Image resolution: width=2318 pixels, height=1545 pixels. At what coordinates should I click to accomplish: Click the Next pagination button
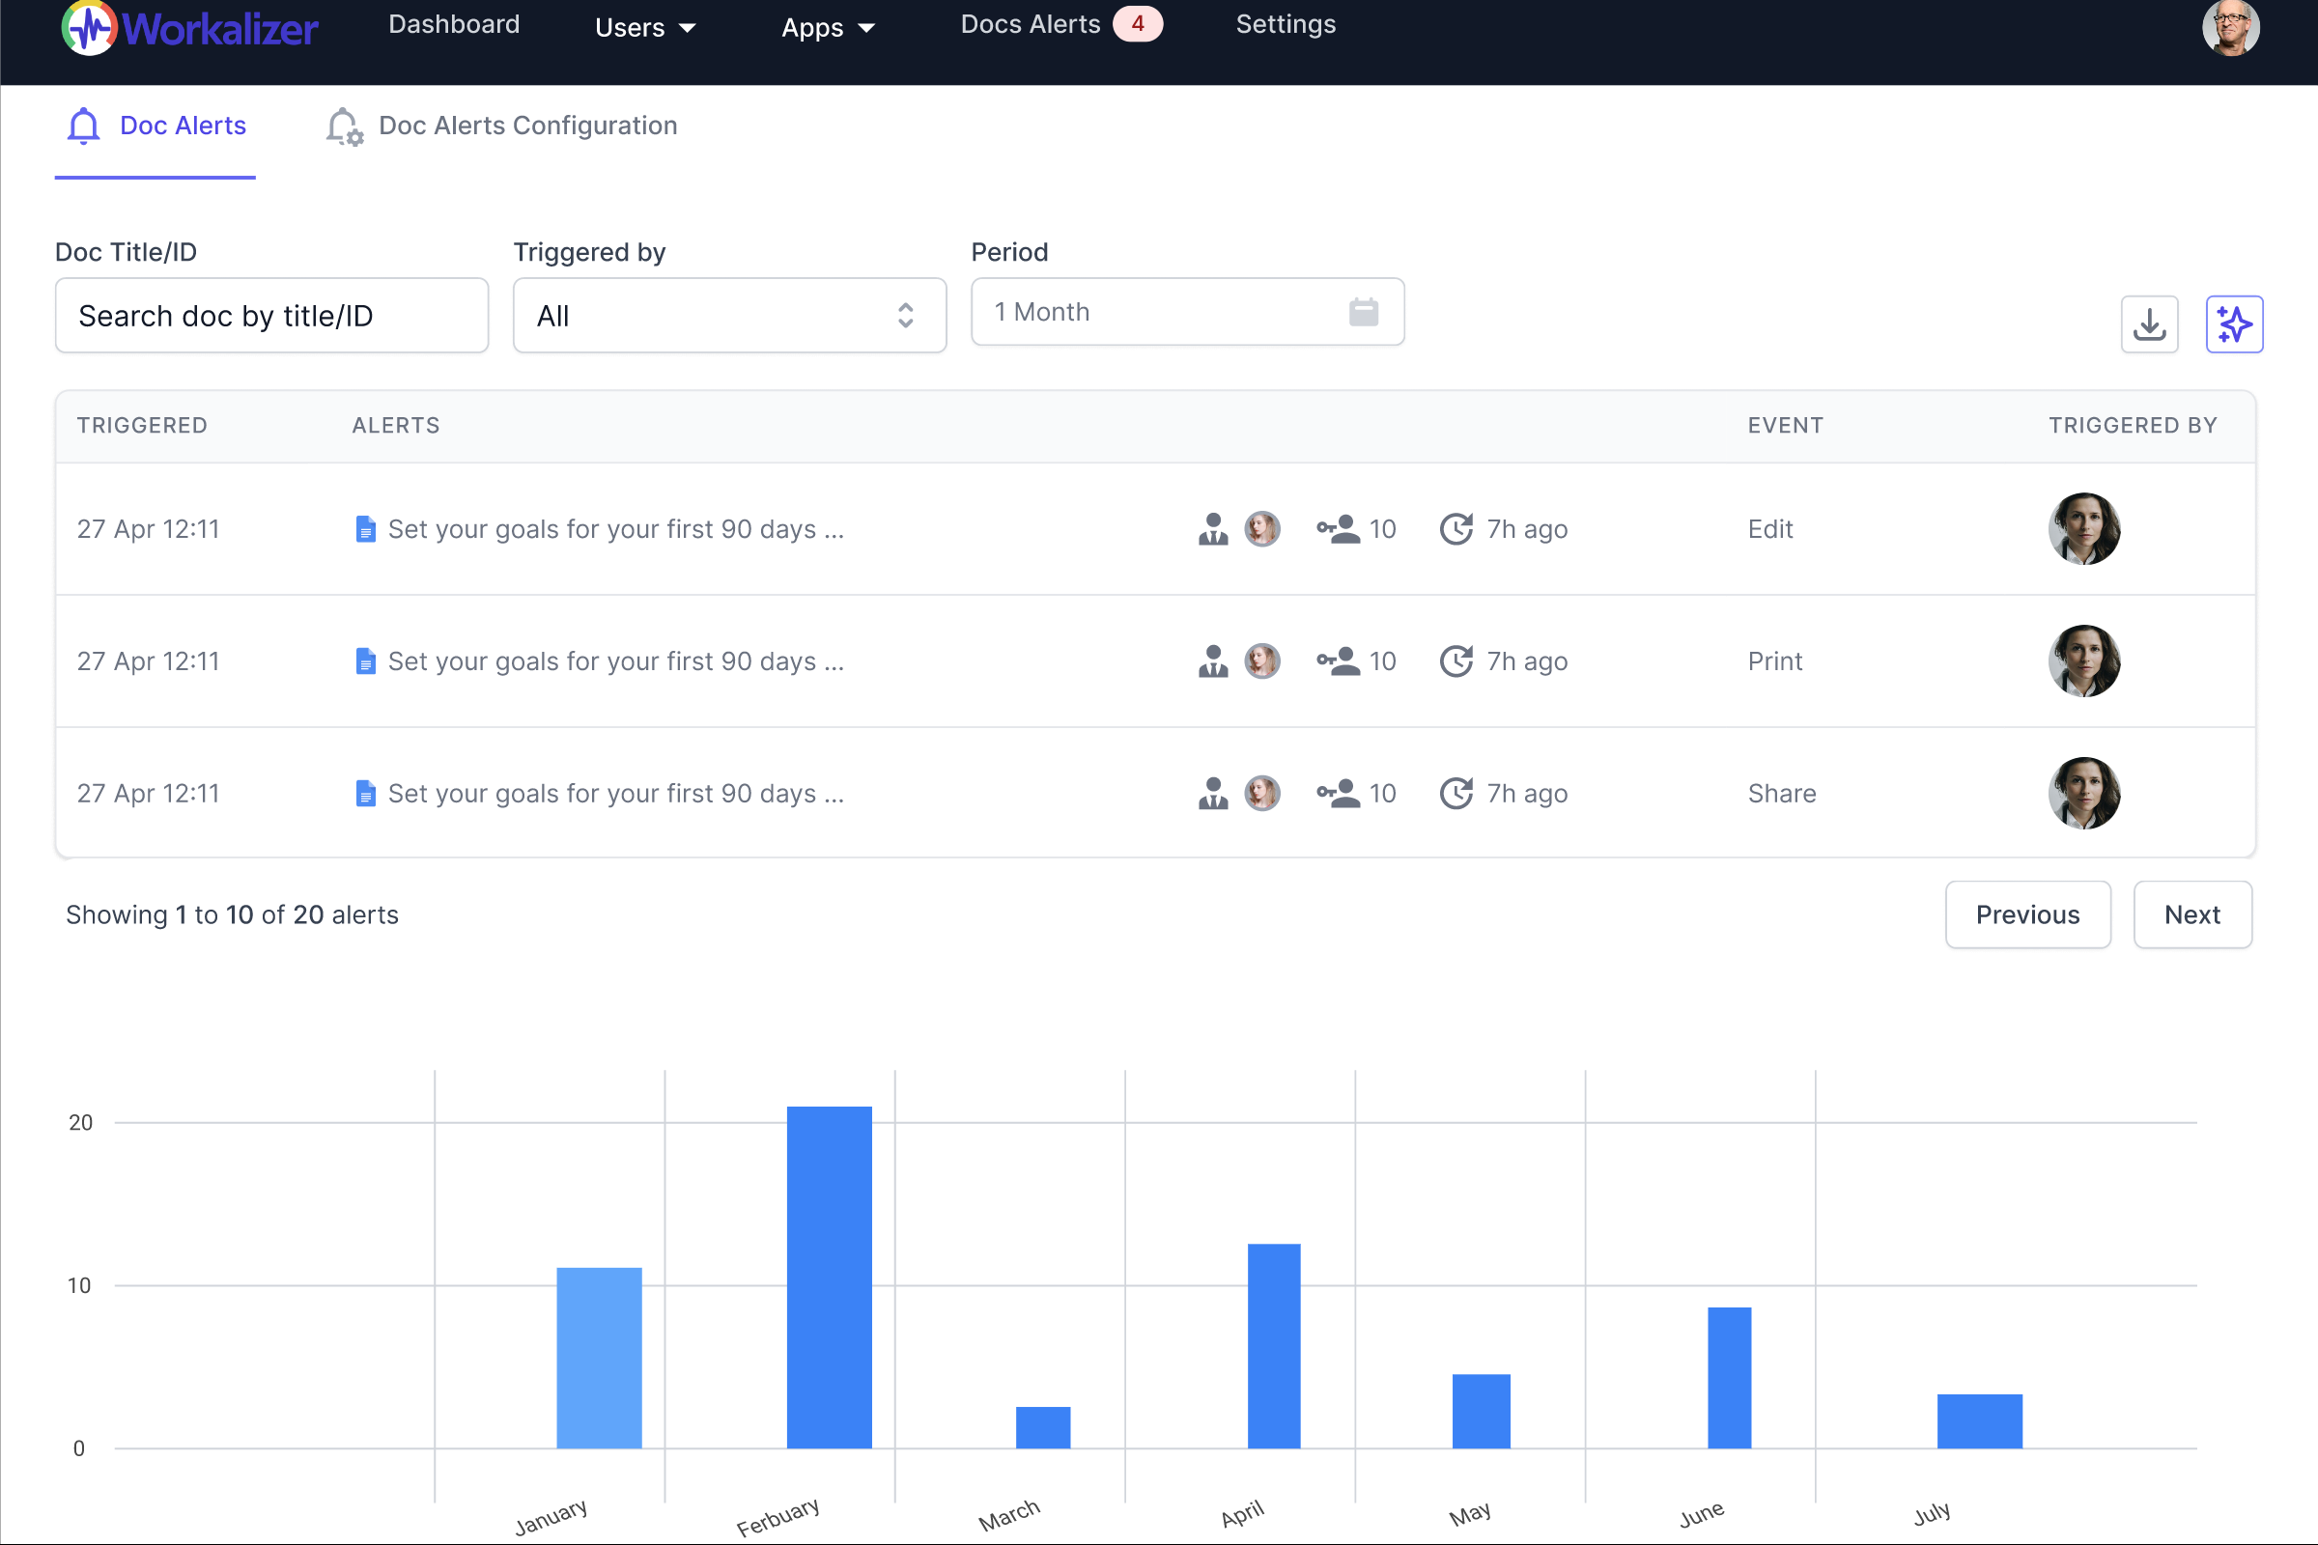click(2192, 913)
